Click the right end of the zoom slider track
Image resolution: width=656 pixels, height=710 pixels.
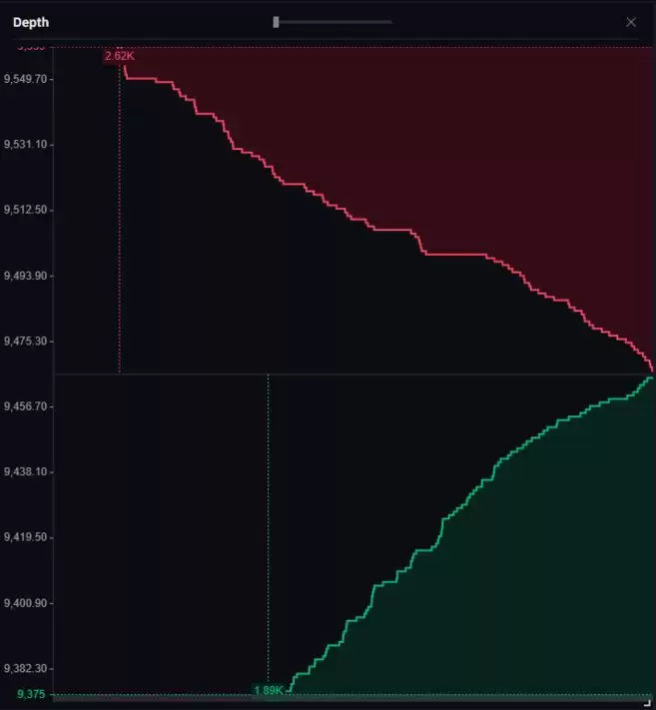pyautogui.click(x=390, y=22)
